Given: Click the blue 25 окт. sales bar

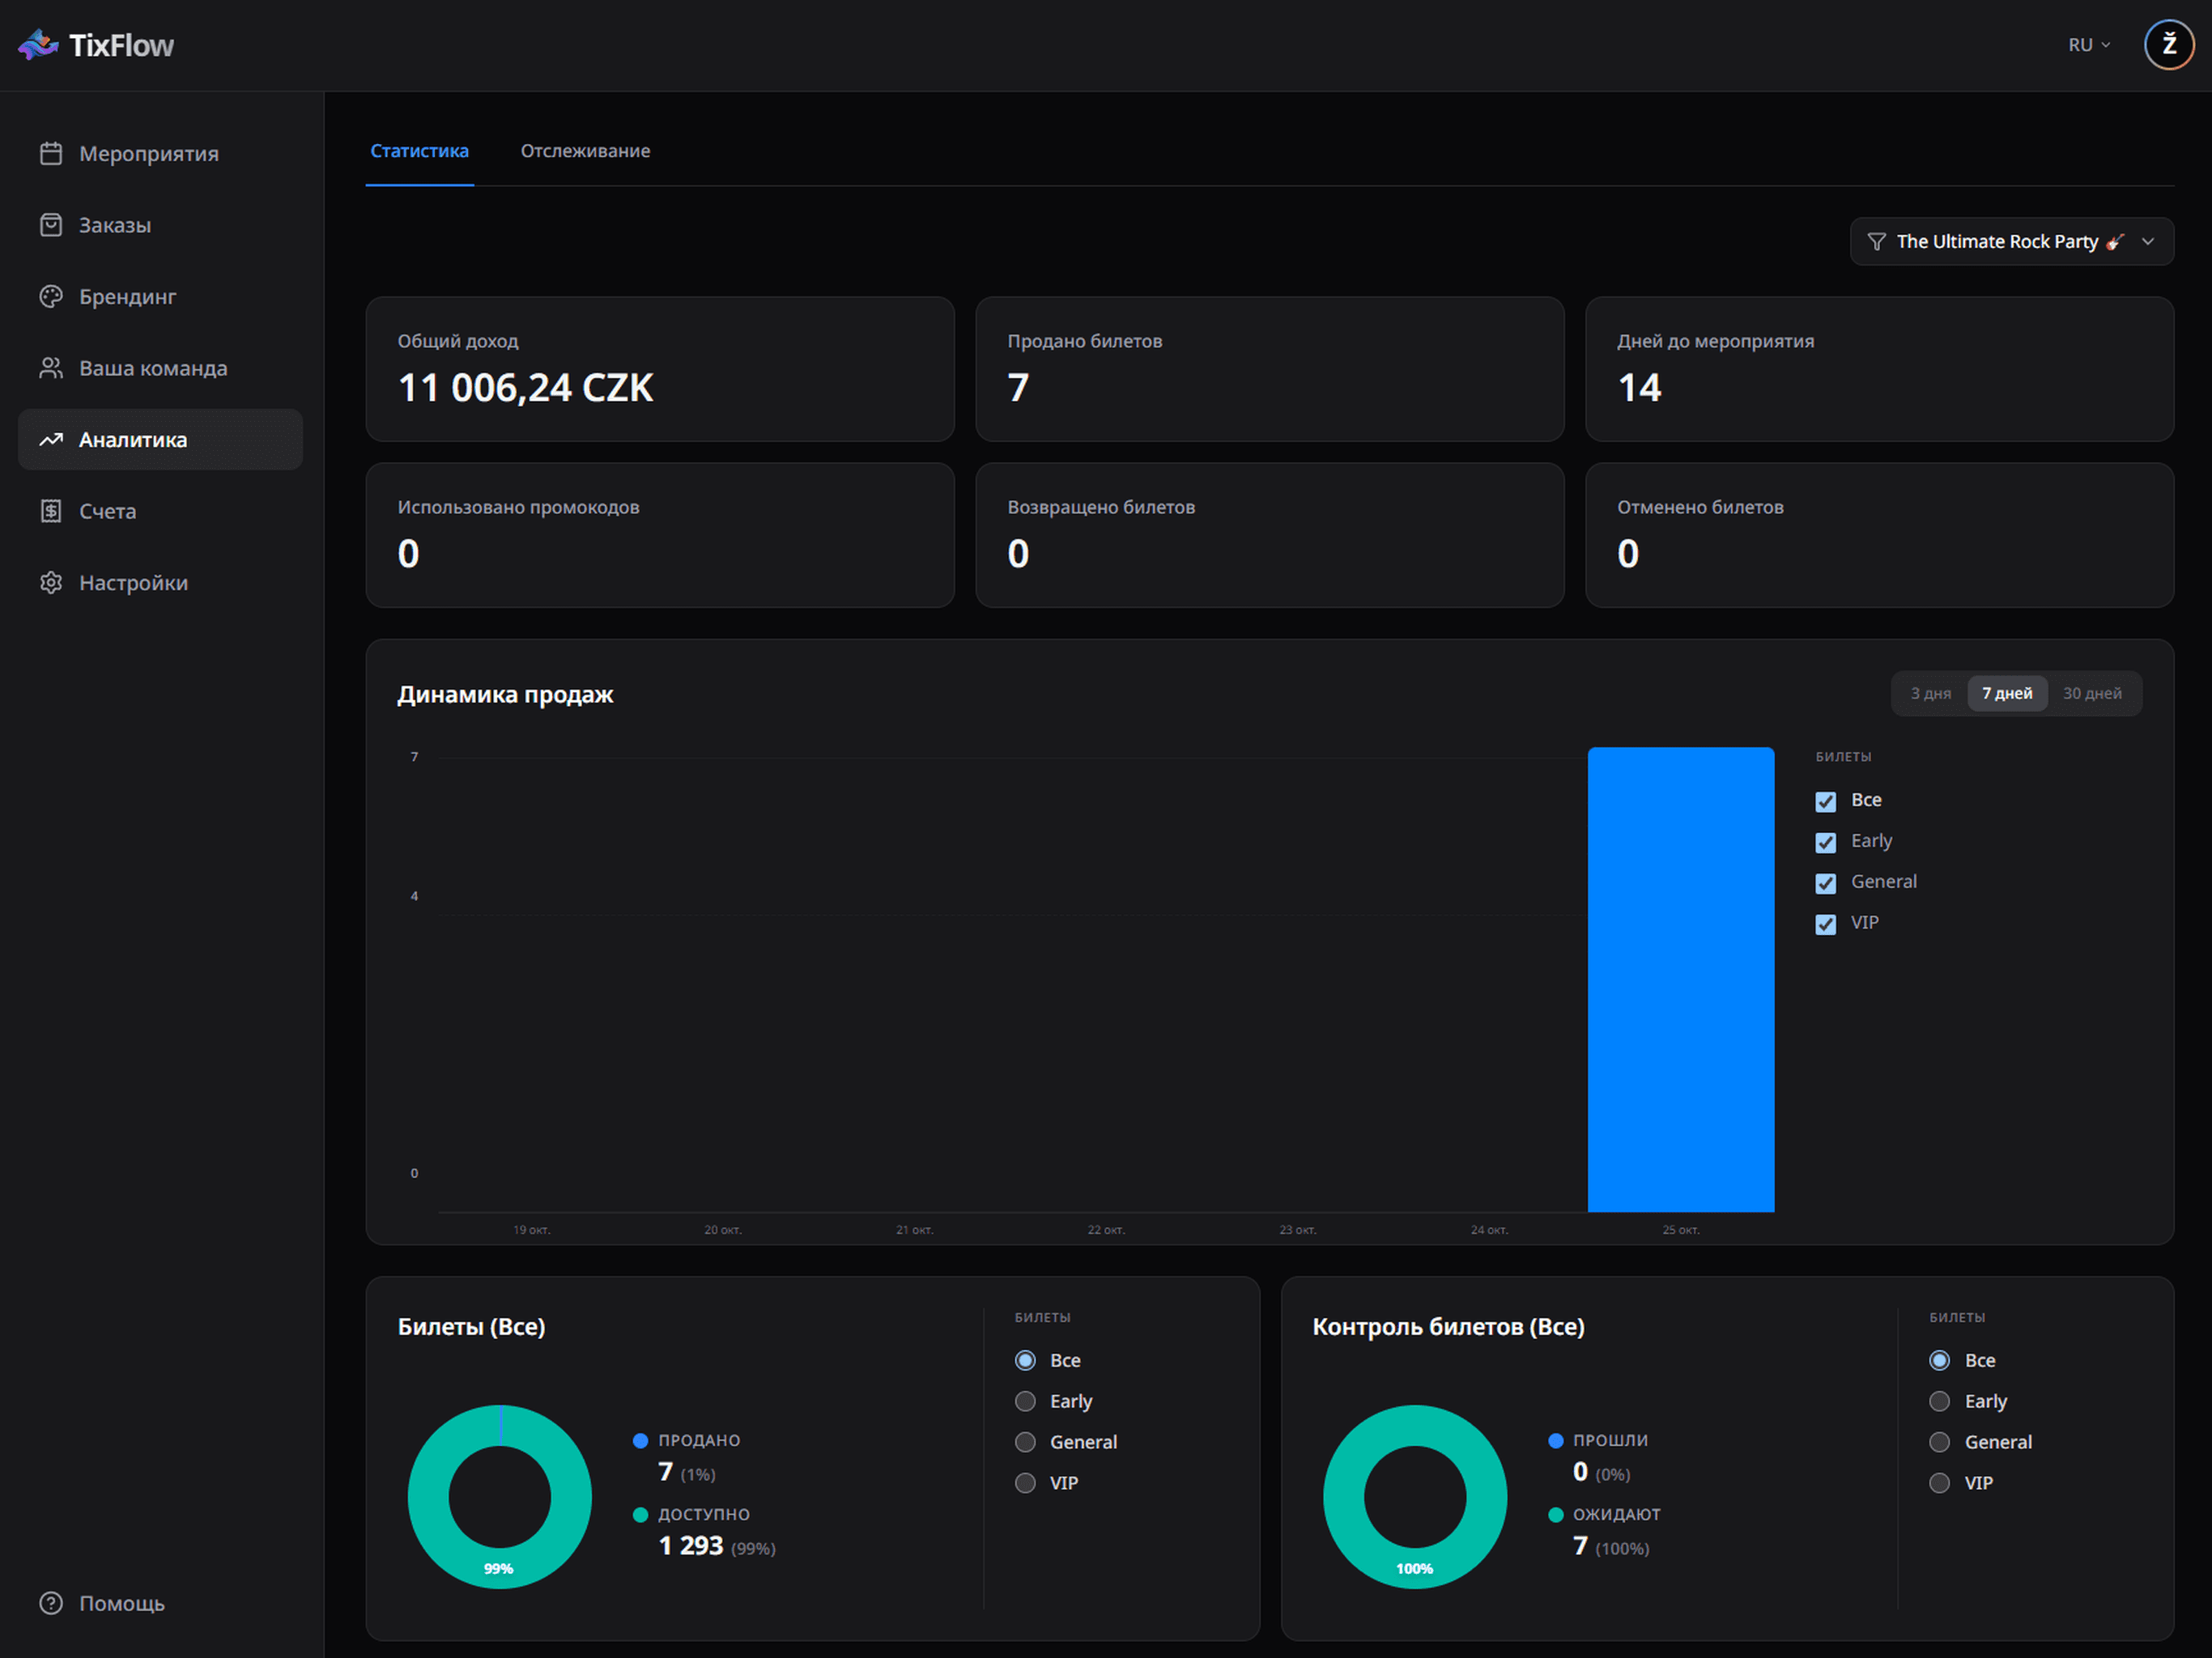Looking at the screenshot, I should pos(1681,979).
